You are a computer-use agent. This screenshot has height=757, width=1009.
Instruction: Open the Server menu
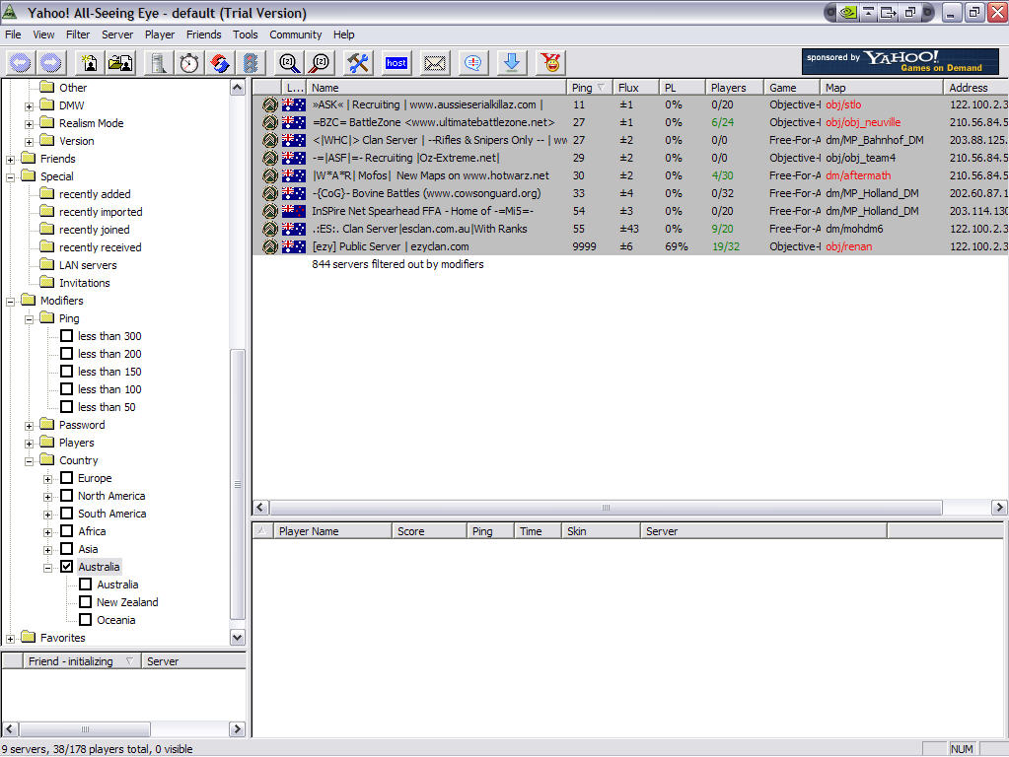click(x=117, y=34)
